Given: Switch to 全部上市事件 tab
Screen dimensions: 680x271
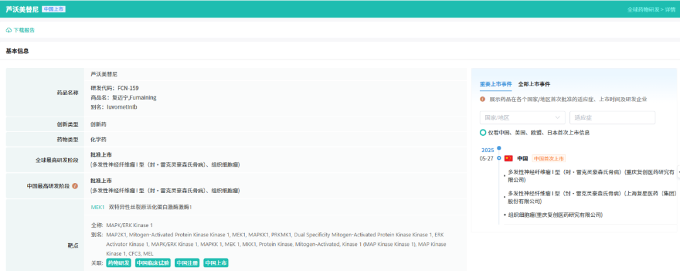Looking at the screenshot, I should point(535,84).
